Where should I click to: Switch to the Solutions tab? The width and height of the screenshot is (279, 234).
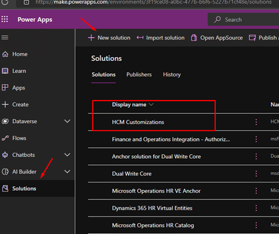point(104,75)
